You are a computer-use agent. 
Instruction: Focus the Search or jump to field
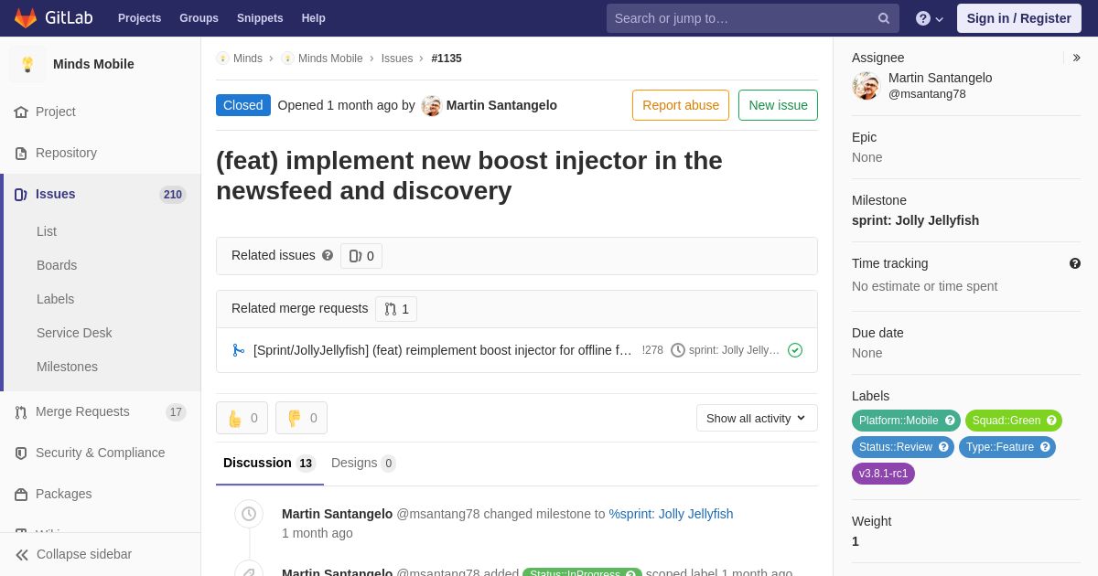tap(752, 18)
